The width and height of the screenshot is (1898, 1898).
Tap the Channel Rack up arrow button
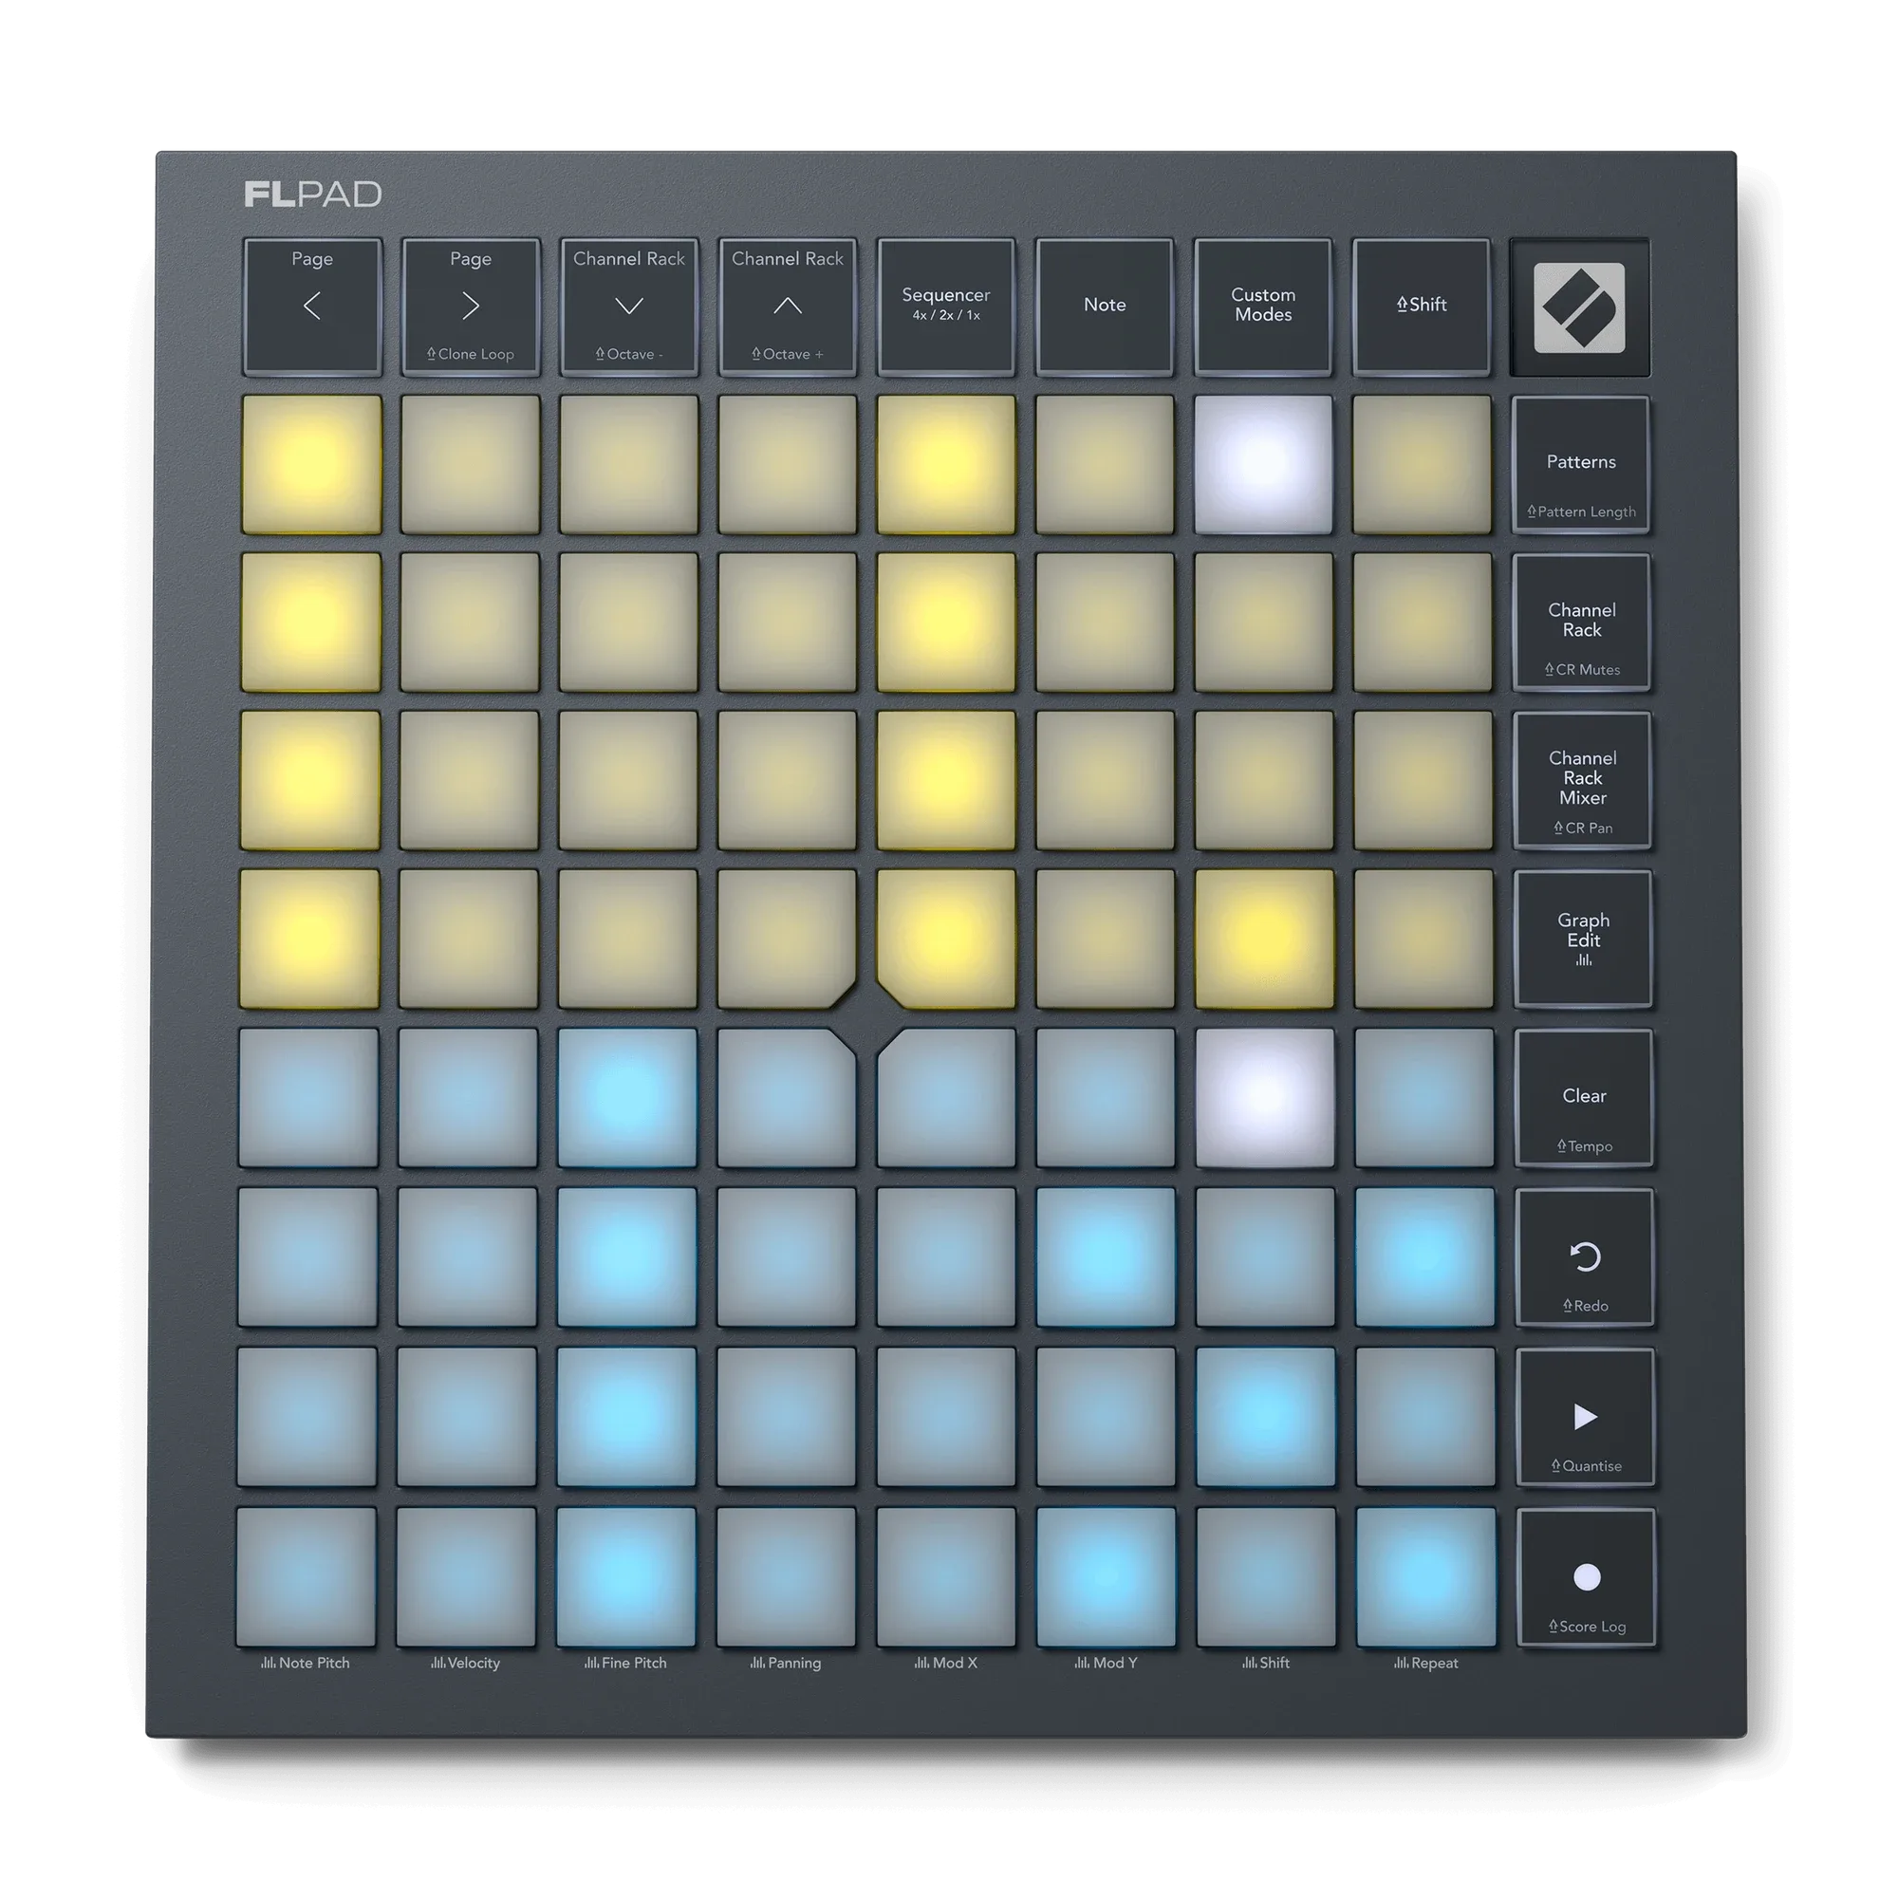point(787,307)
